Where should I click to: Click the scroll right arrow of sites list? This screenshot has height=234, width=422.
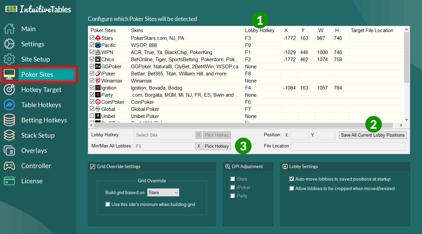(401, 125)
